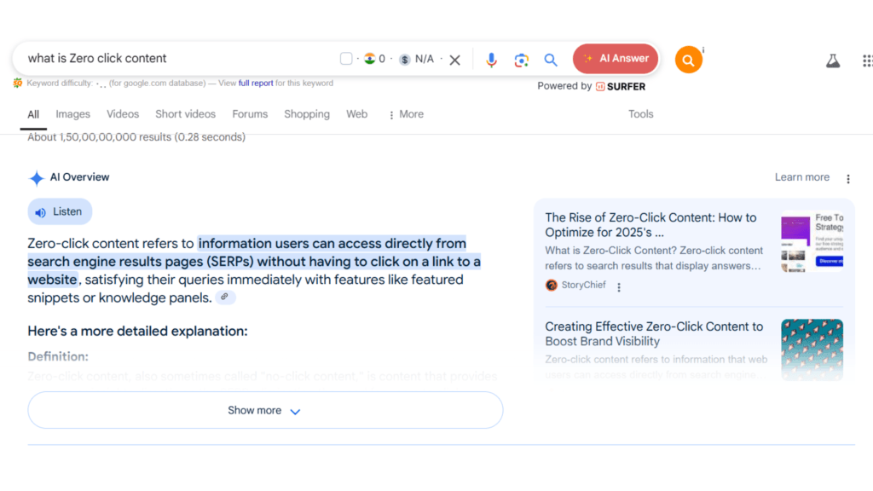This screenshot has height=491, width=873.
Task: Open the More search filters dropdown
Action: [x=406, y=114]
